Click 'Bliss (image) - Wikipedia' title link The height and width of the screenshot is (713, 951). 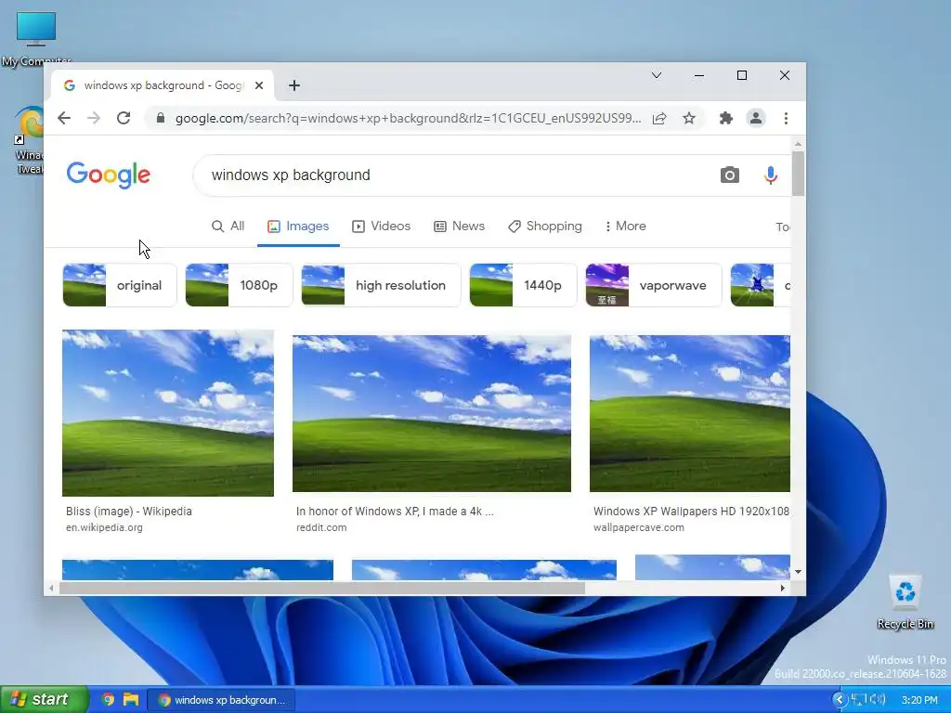(129, 512)
